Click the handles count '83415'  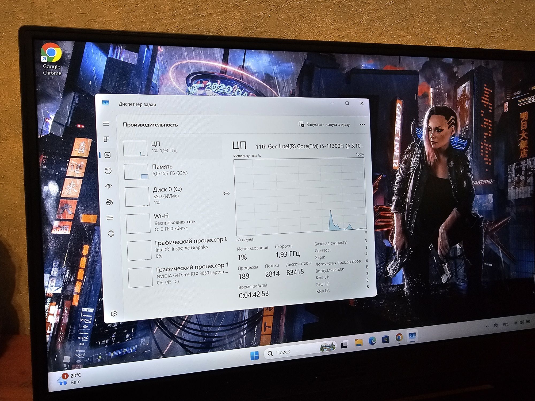tap(295, 272)
